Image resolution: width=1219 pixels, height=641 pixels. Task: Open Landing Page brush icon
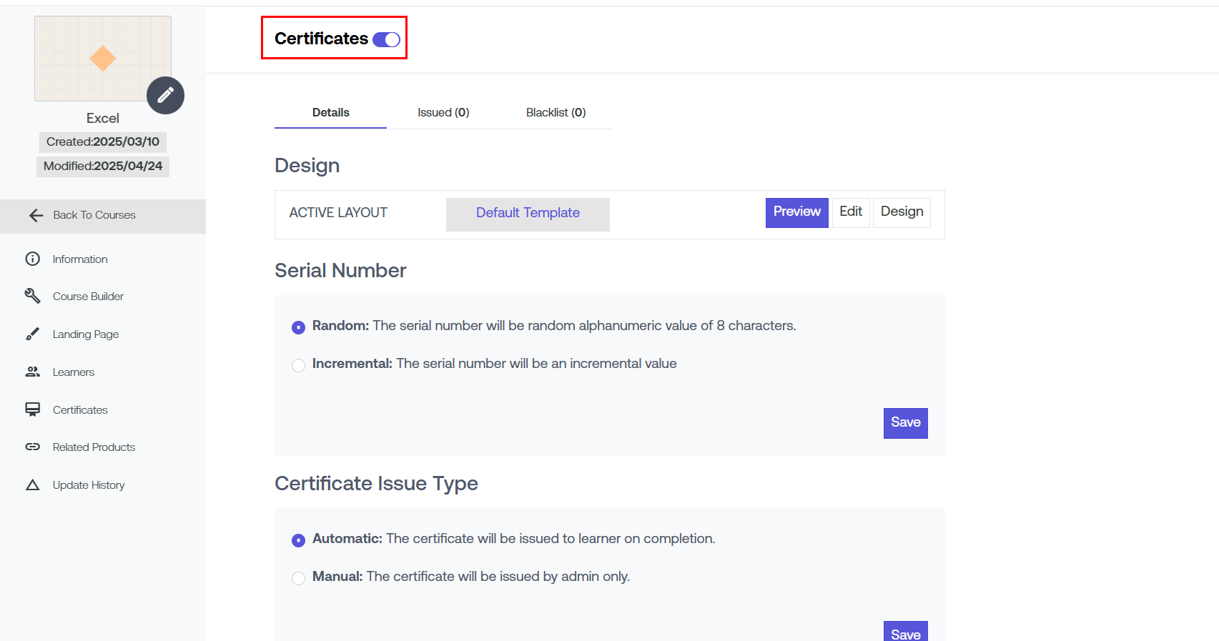(x=33, y=334)
